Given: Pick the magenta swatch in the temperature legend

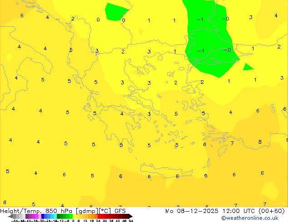Looking at the screenshot, I should click(34, 216).
